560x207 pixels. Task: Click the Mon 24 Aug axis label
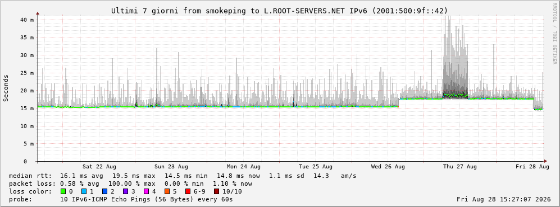(x=244, y=167)
